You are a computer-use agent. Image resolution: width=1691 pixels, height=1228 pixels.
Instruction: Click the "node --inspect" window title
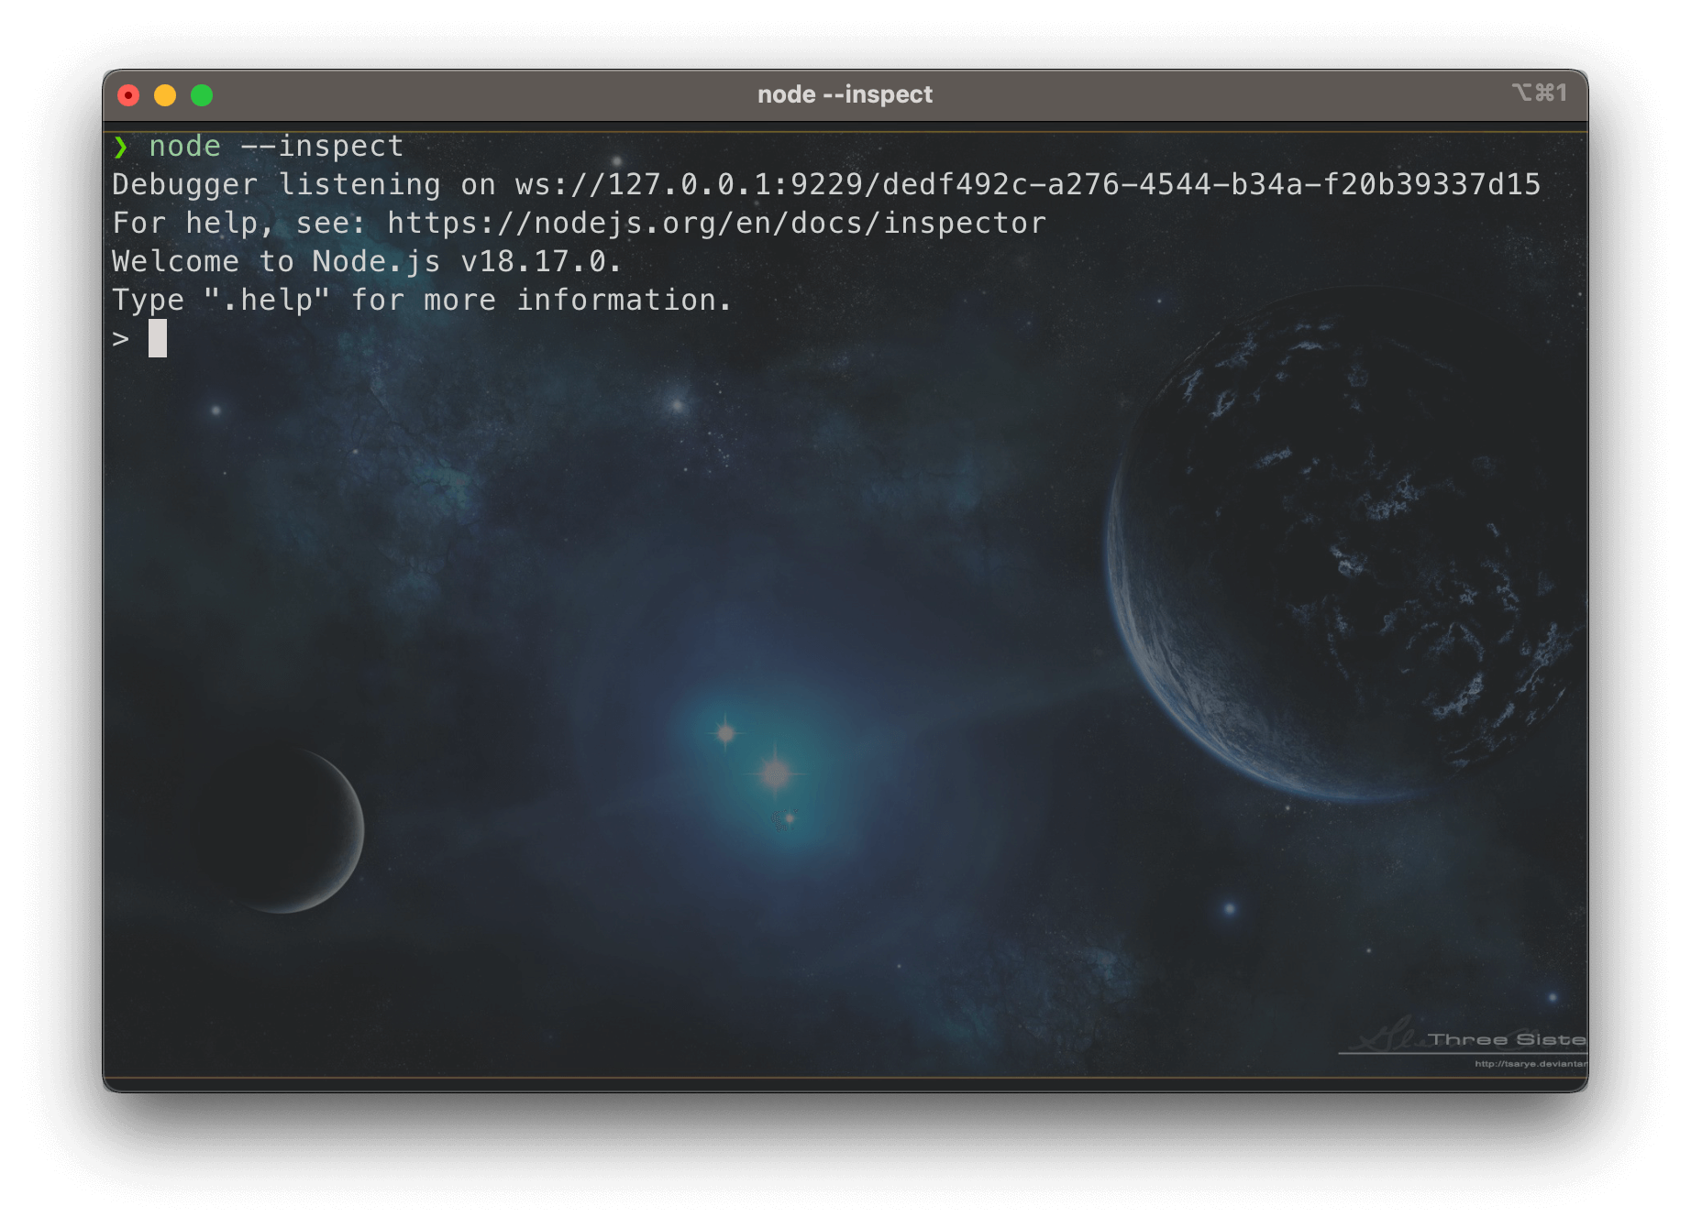pyautogui.click(x=845, y=94)
